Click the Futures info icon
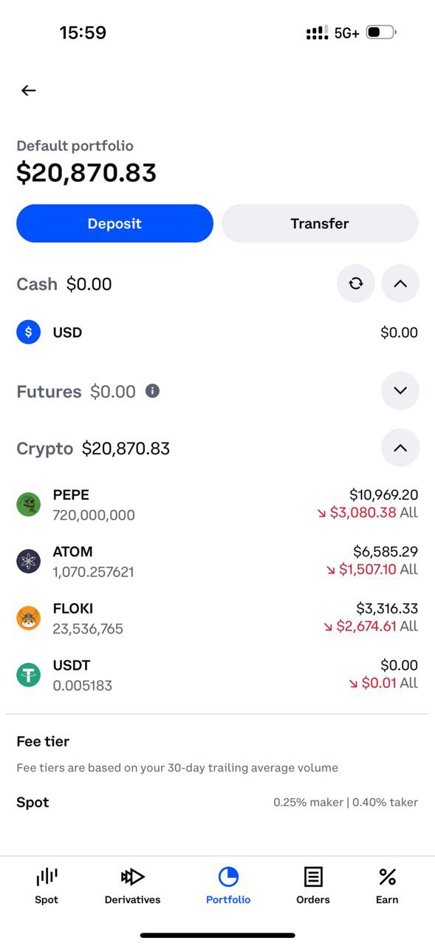The width and height of the screenshot is (435, 946). pos(152,391)
